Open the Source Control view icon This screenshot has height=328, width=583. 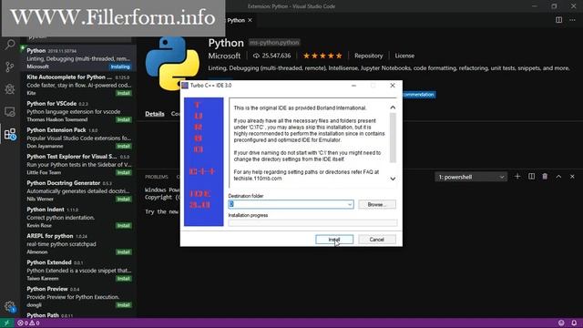point(10,67)
